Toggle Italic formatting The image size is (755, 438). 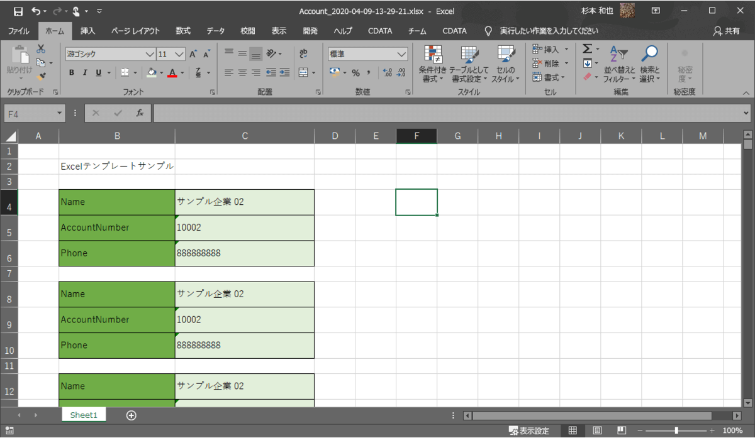tap(85, 72)
